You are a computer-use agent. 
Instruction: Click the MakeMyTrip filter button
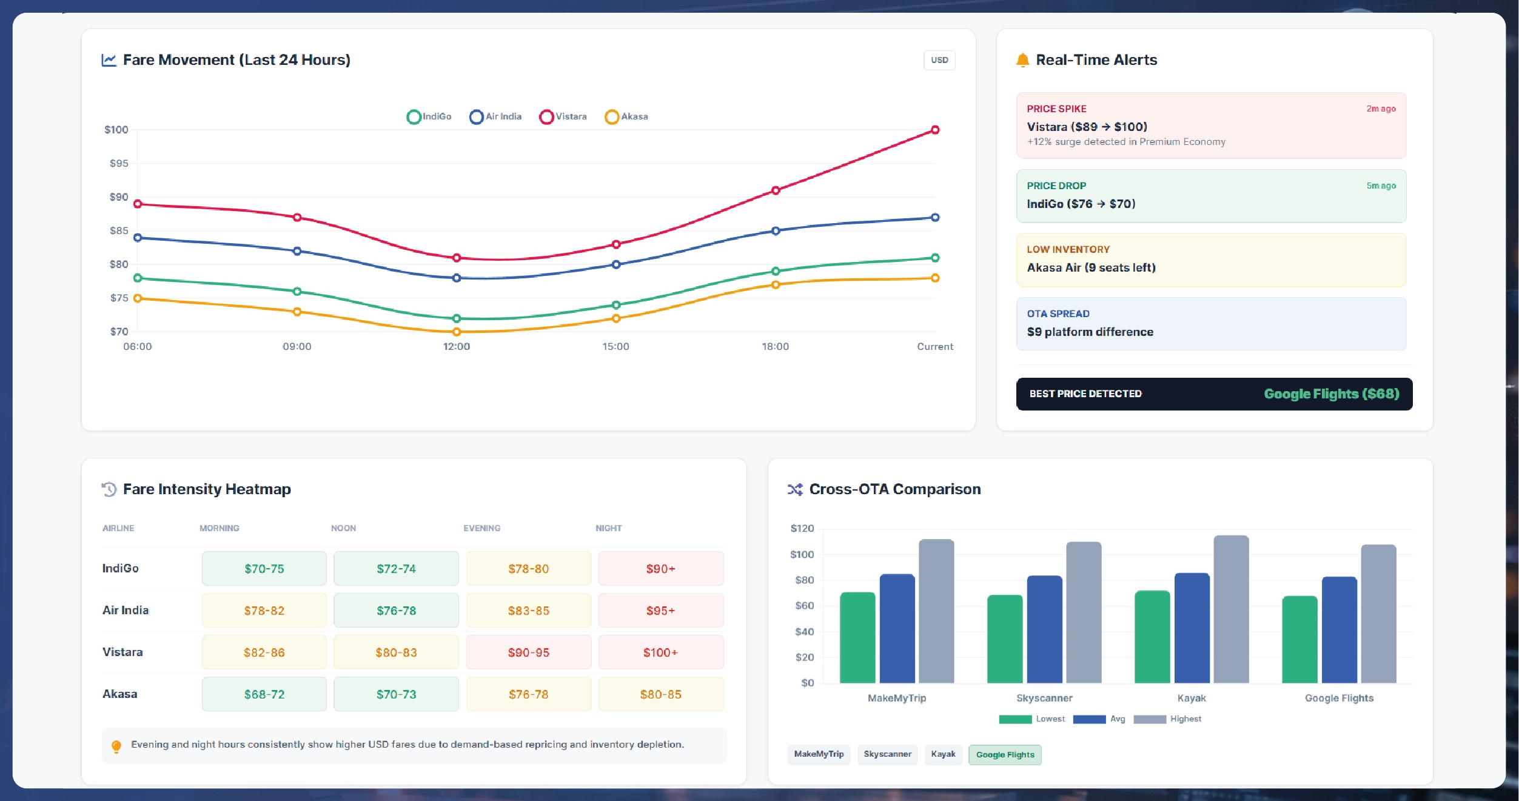pyautogui.click(x=819, y=754)
